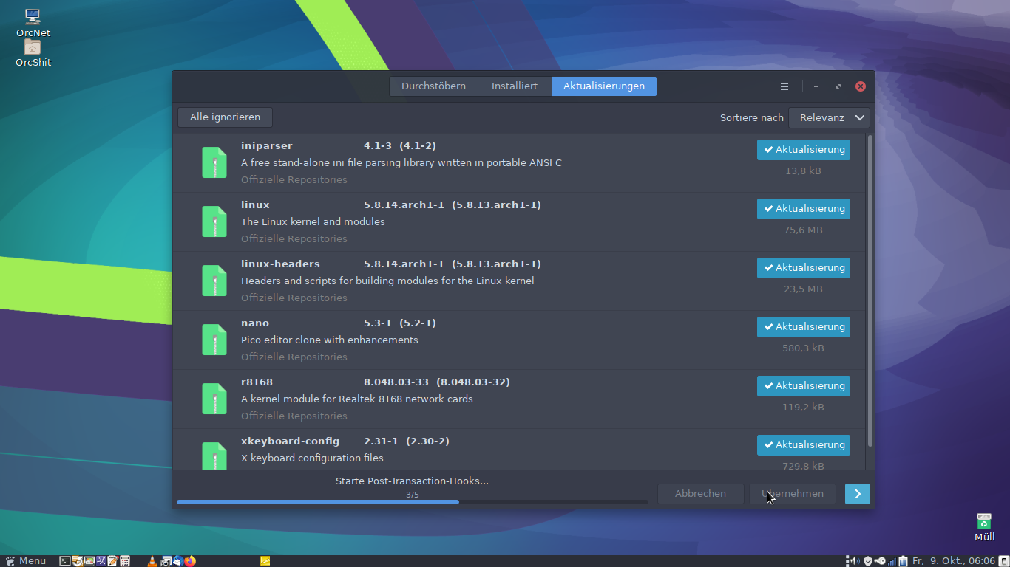Open the screenshot tool taskbar icon
Screen dimensions: 1010x567
(166, 561)
